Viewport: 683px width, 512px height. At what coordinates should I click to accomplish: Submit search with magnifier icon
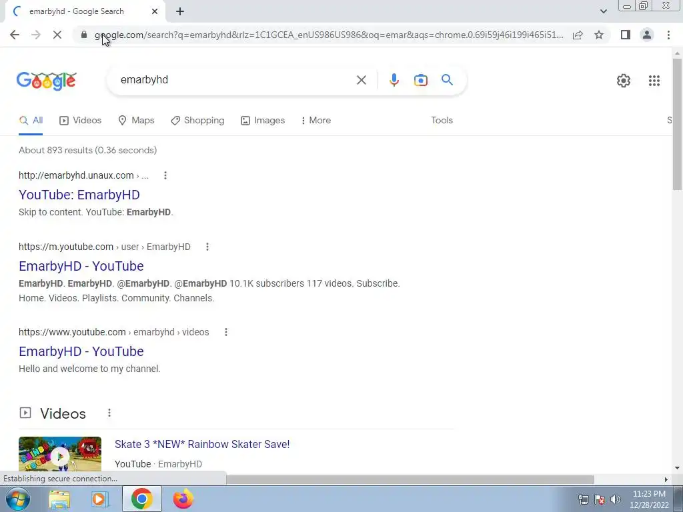pos(447,80)
